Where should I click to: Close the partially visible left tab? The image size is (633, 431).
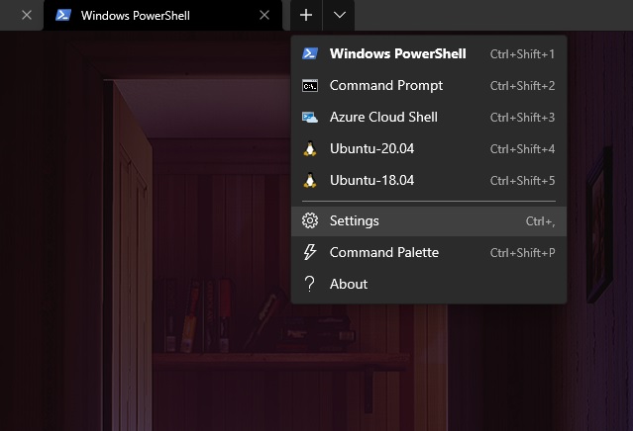click(27, 15)
